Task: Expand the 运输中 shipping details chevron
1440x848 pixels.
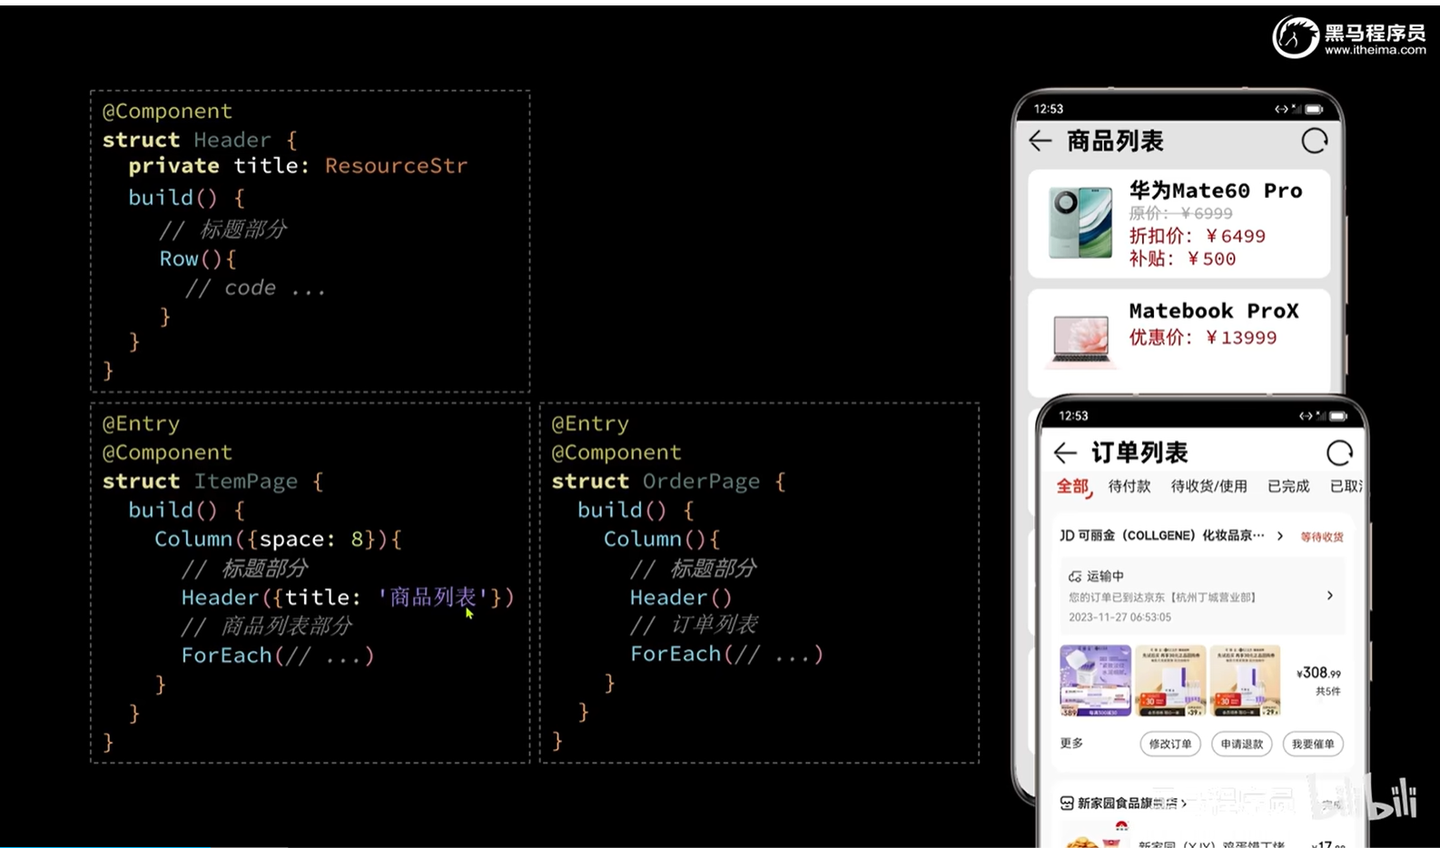Action: (1329, 596)
